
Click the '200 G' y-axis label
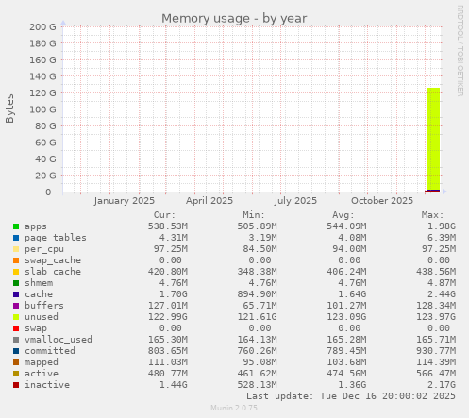pyautogui.click(x=42, y=27)
